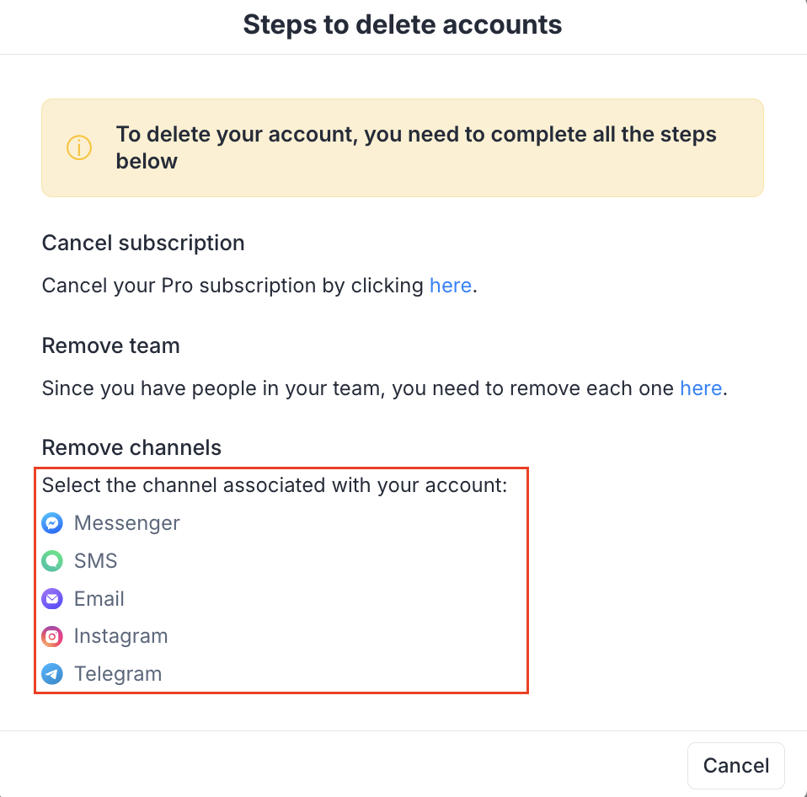Viewport: 807px width, 797px height.
Task: Select the Messenger channel label
Action: click(x=126, y=523)
